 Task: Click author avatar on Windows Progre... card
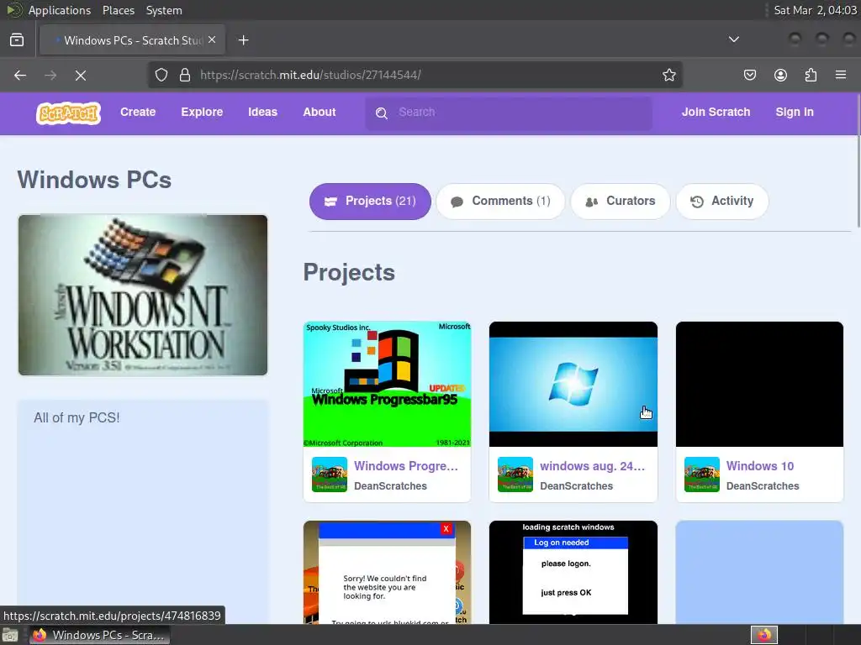tap(330, 475)
